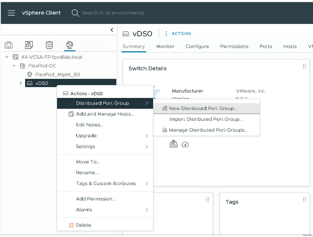This screenshot has height=237, width=313.
Task: Switch to the Configure tab
Action: (197, 46)
